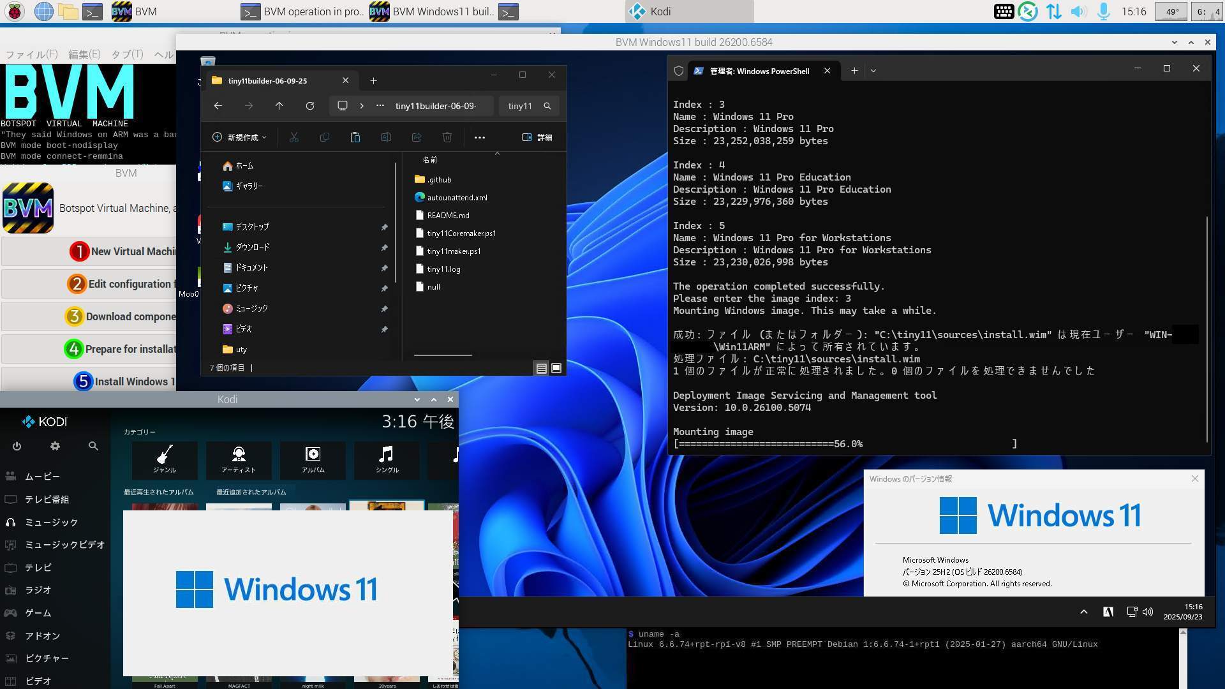Viewport: 1225px width, 689px height.
Task: Open tiny11maker.ps1 file
Action: pyautogui.click(x=454, y=251)
